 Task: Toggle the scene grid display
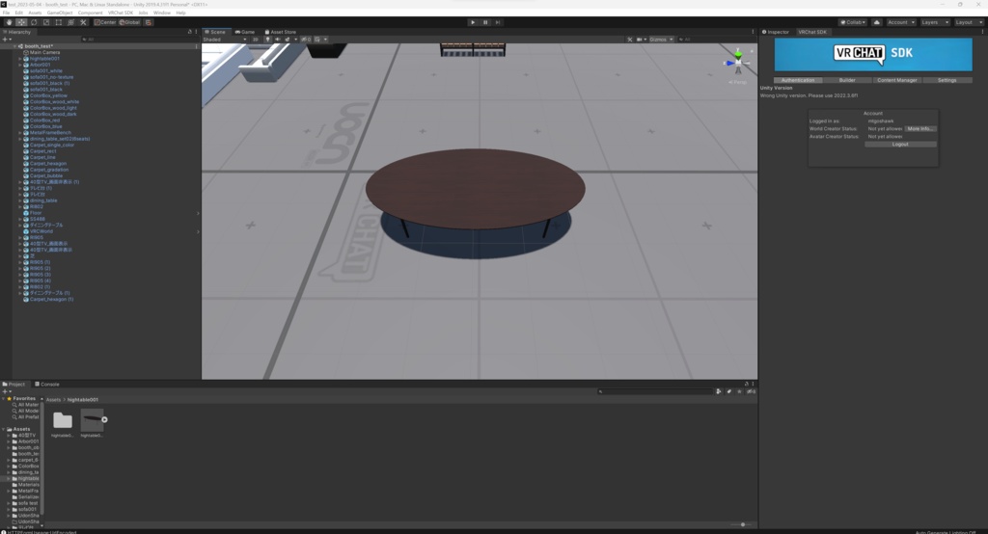pyautogui.click(x=317, y=40)
